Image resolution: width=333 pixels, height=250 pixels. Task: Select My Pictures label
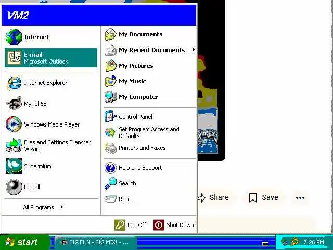[136, 66]
